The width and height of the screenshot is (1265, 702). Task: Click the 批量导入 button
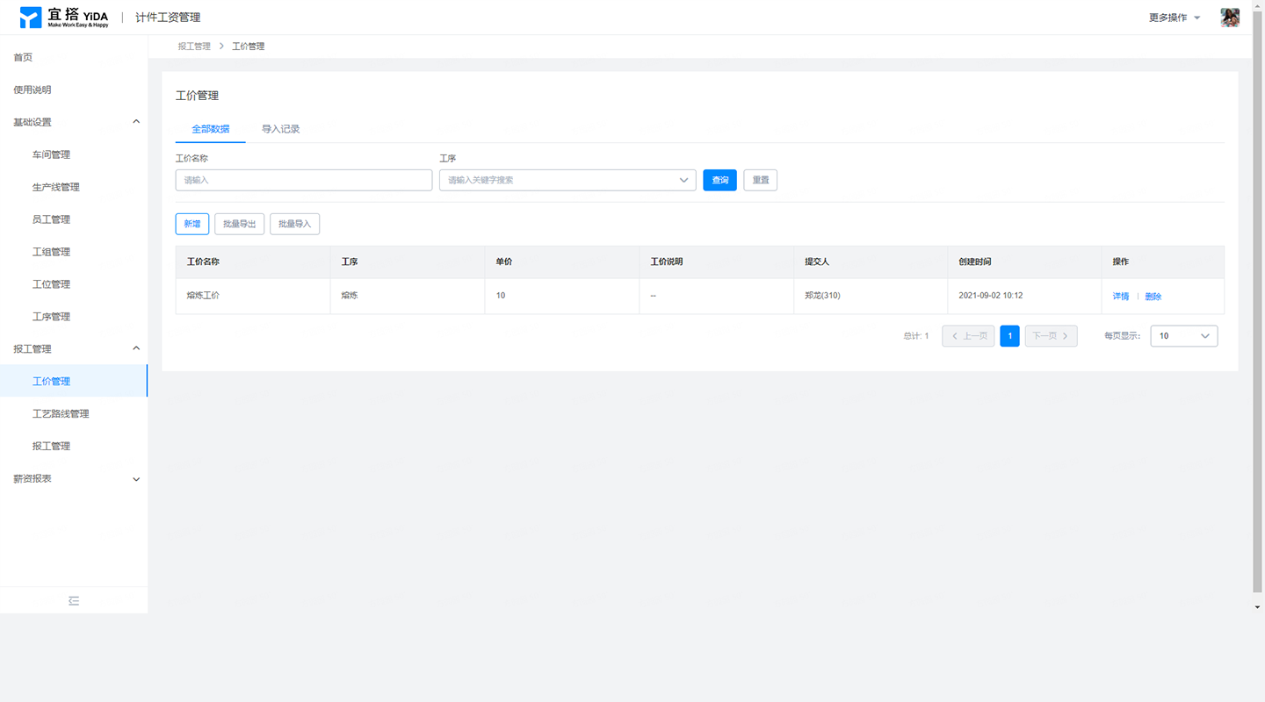(295, 224)
